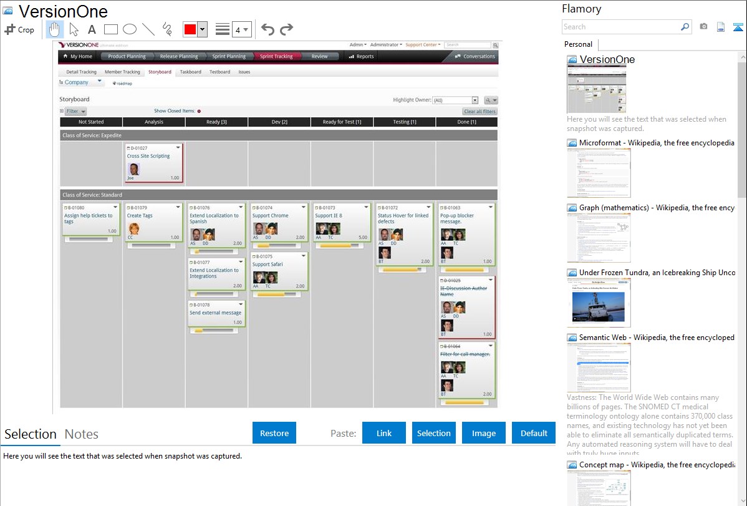The height and width of the screenshot is (506, 747).
Task: Open the Semantic Web snapshot thumbnail
Action: click(599, 367)
